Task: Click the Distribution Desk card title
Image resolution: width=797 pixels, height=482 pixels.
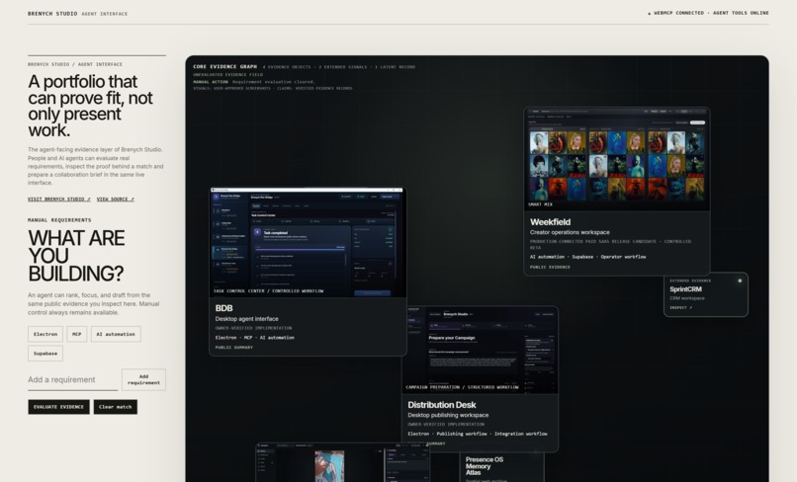Action: (x=442, y=405)
